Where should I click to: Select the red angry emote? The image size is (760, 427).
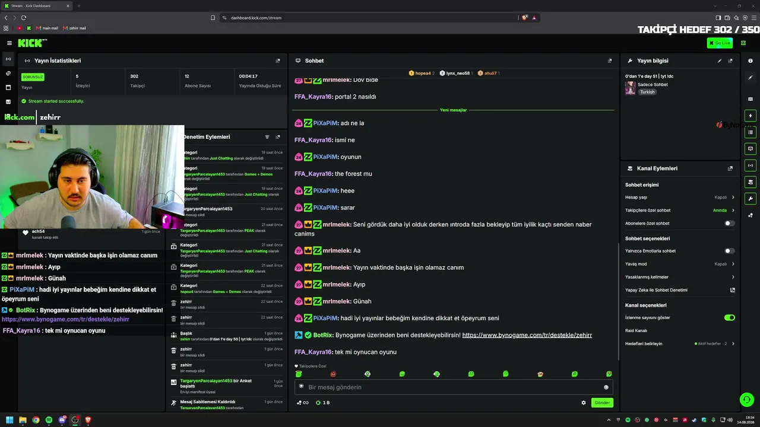pos(333,374)
